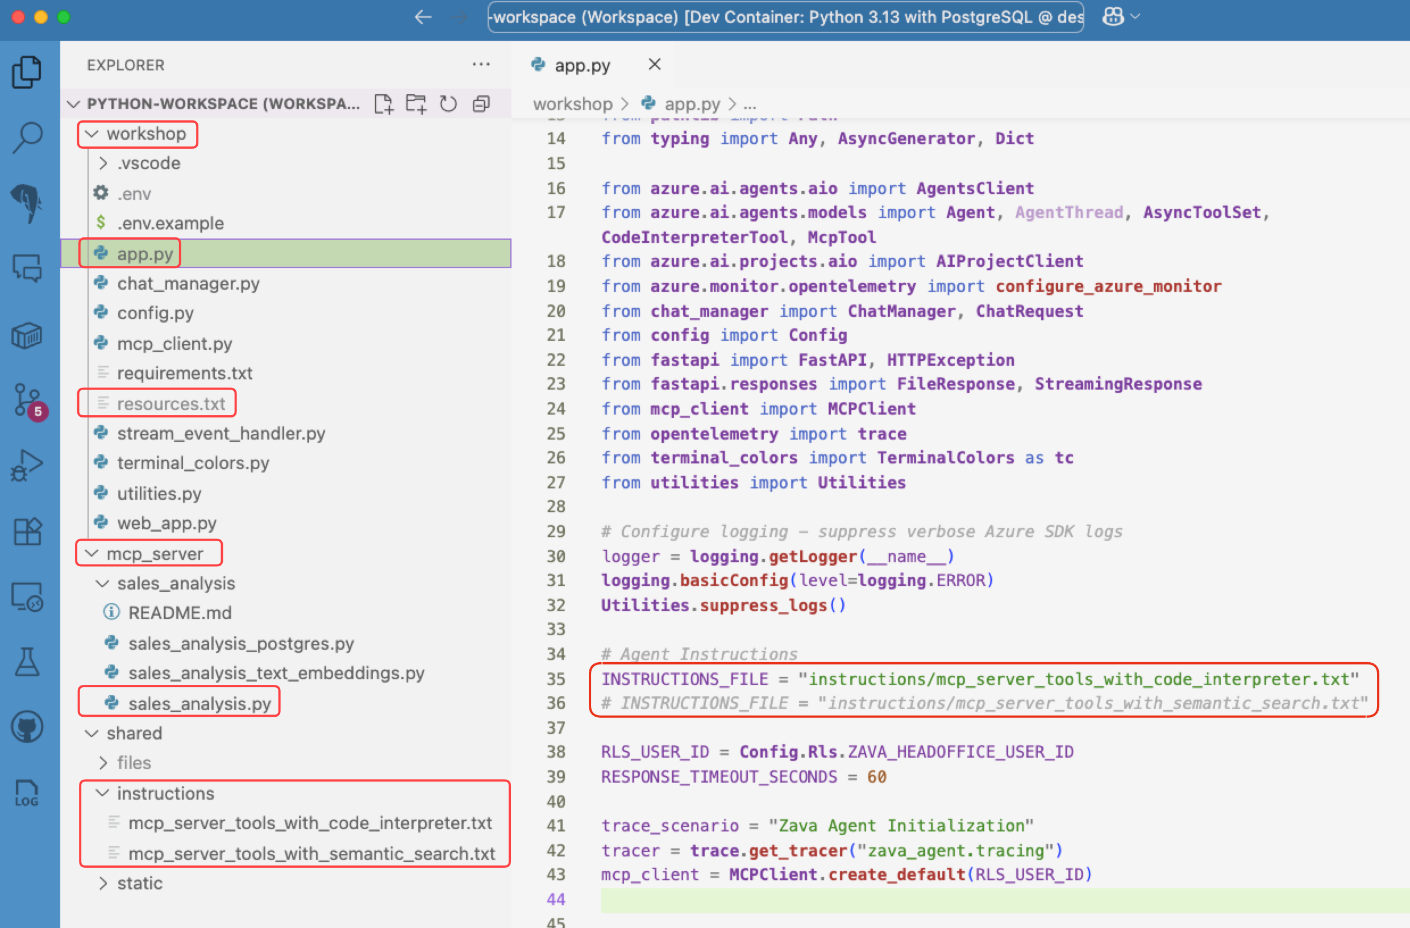This screenshot has width=1410, height=928.
Task: Click the workspace command center search box
Action: coord(785,16)
